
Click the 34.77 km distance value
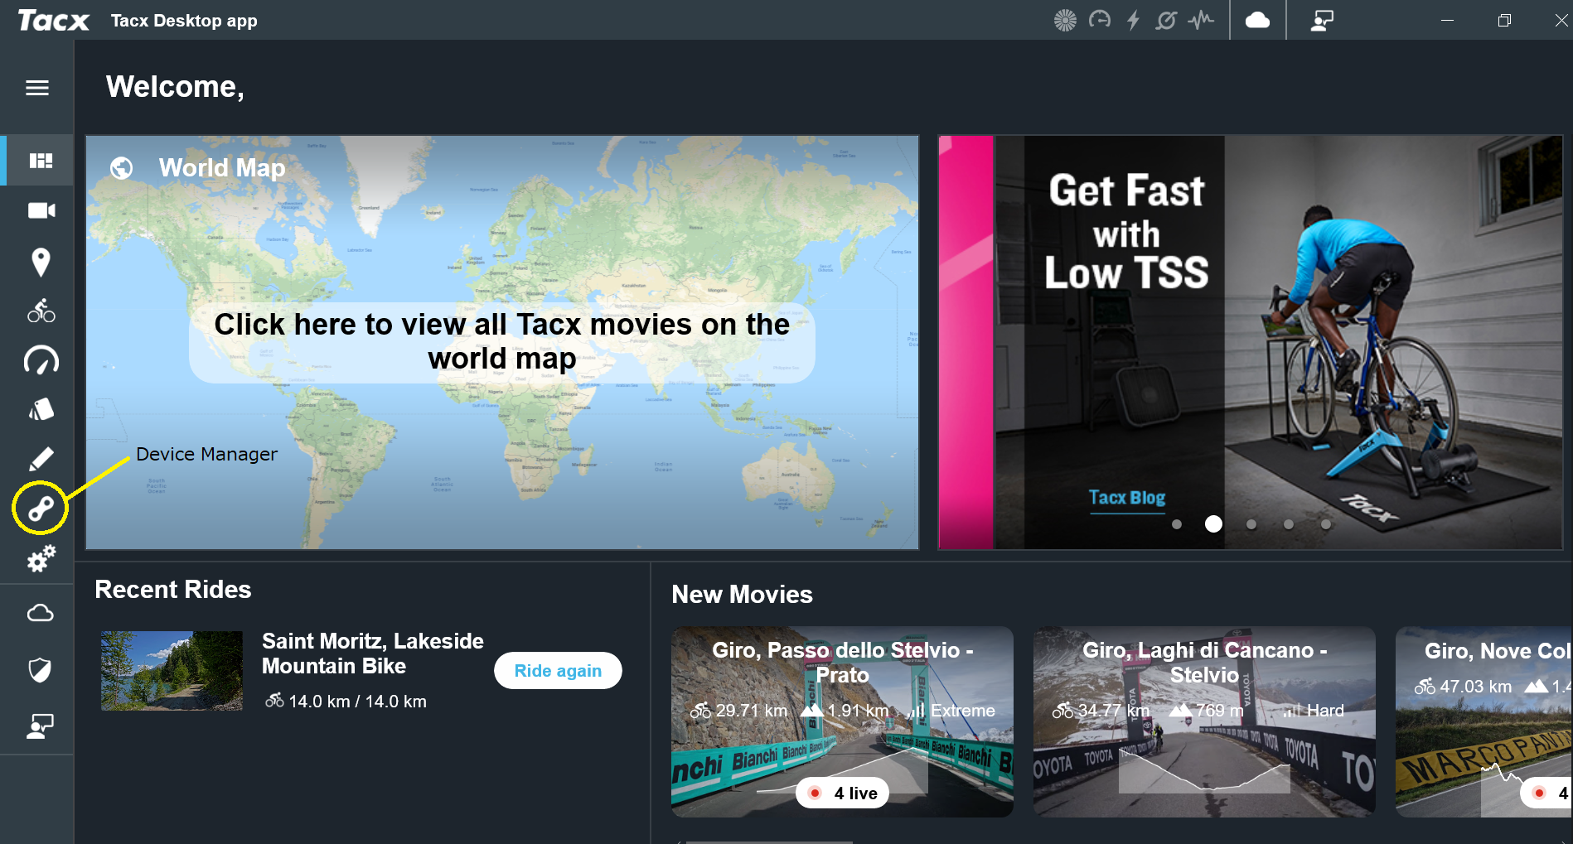coord(1113,711)
